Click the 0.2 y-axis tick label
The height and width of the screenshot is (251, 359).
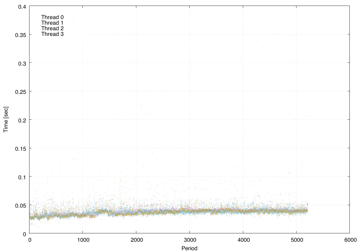pos(22,120)
